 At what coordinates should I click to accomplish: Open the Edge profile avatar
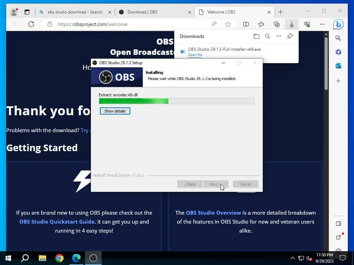pyautogui.click(x=14, y=12)
